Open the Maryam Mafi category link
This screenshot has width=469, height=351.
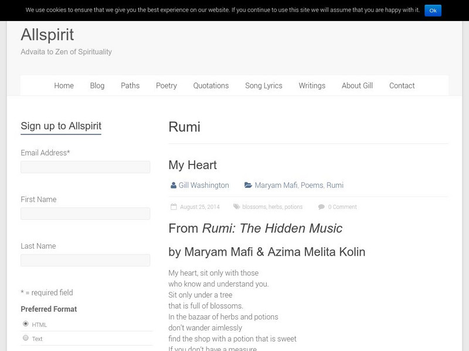point(276,185)
